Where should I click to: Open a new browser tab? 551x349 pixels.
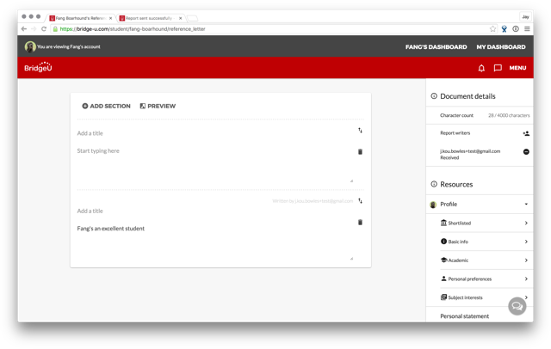pos(192,18)
